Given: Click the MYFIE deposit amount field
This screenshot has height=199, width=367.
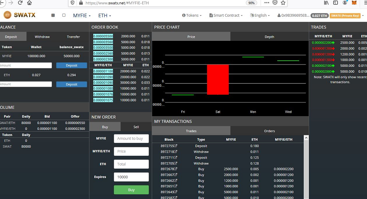Looking at the screenshot, I should (x=26, y=65).
